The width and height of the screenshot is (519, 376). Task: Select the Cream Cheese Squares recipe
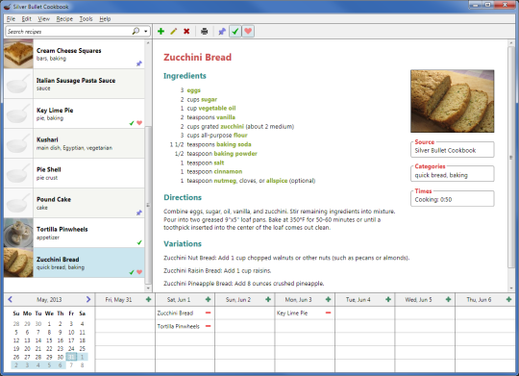[x=74, y=54]
